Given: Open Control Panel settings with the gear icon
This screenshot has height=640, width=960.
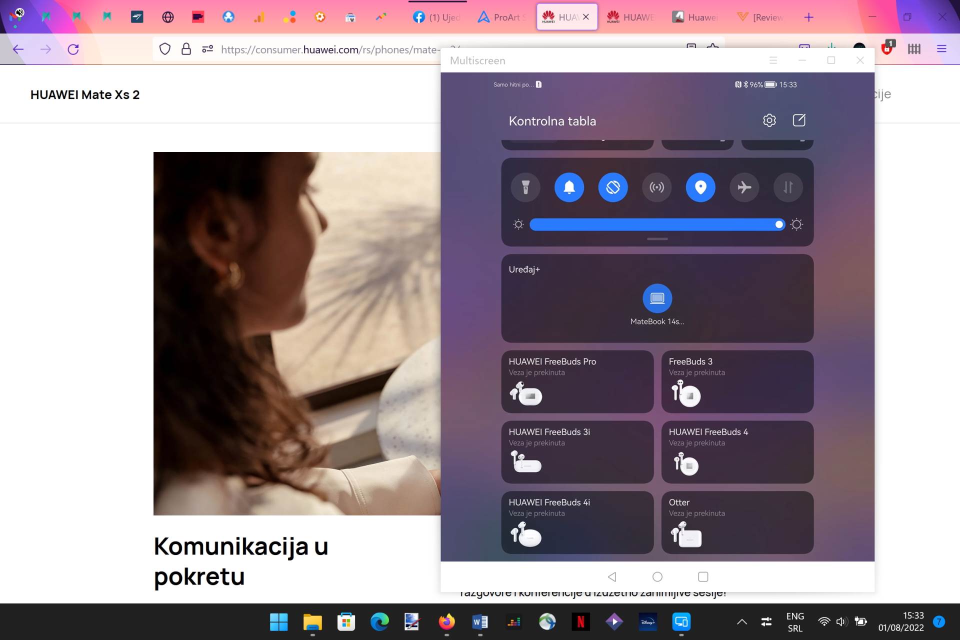Looking at the screenshot, I should point(769,120).
